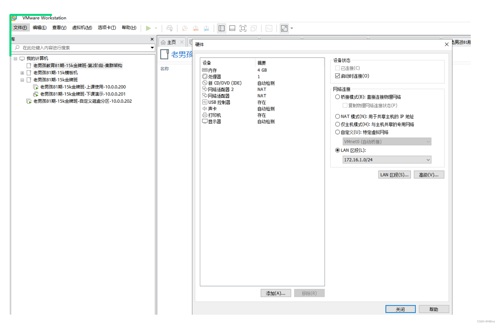This screenshot has height=325, width=499.
Task: Close the library panel with the X
Action: [152, 39]
